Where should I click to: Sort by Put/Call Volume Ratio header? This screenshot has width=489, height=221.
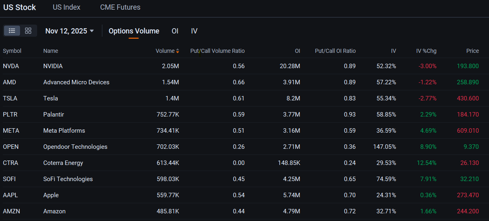(x=217, y=51)
